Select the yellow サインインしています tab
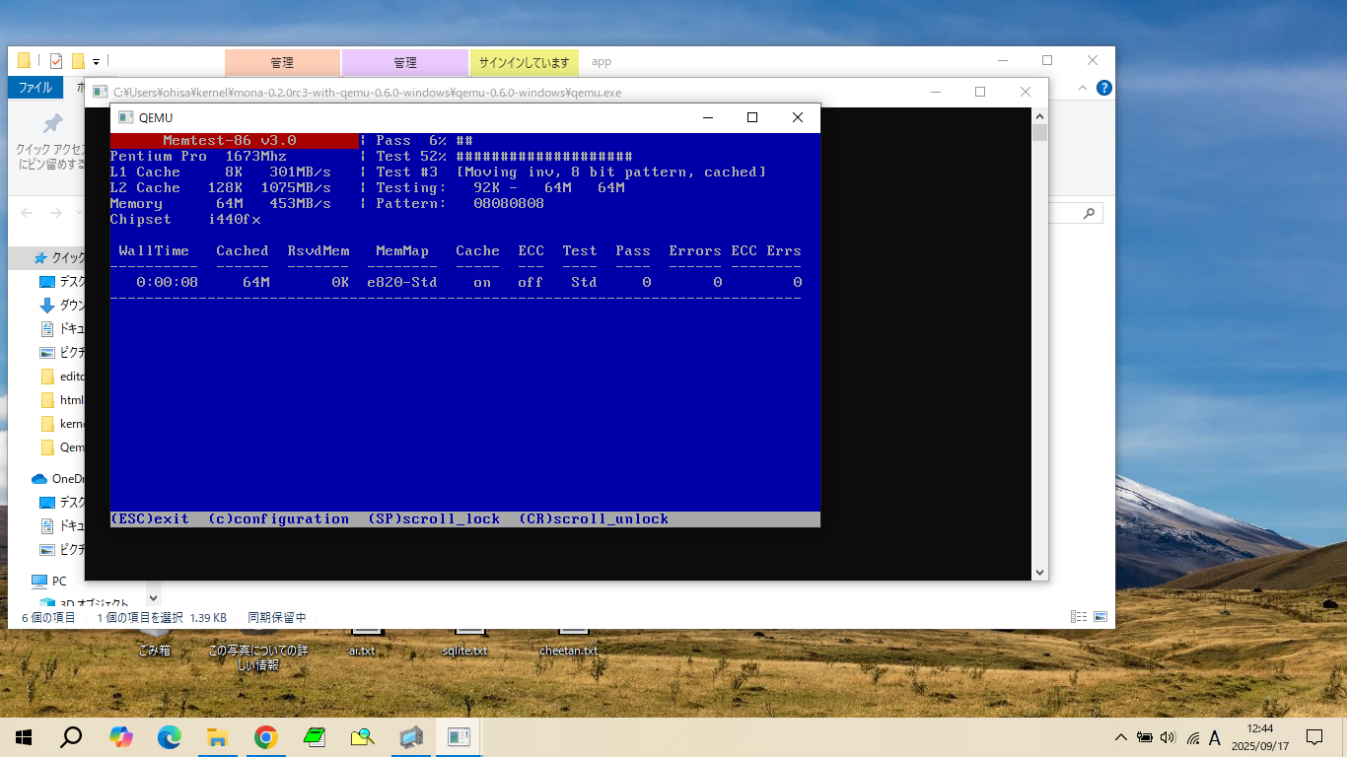 (525, 62)
